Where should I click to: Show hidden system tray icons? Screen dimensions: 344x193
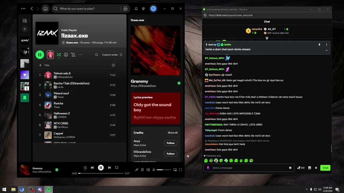coord(307,190)
